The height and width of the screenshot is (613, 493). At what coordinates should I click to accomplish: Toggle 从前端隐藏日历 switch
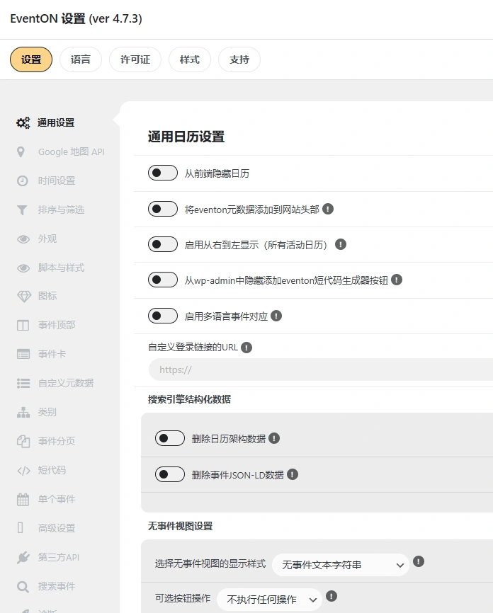click(x=163, y=173)
